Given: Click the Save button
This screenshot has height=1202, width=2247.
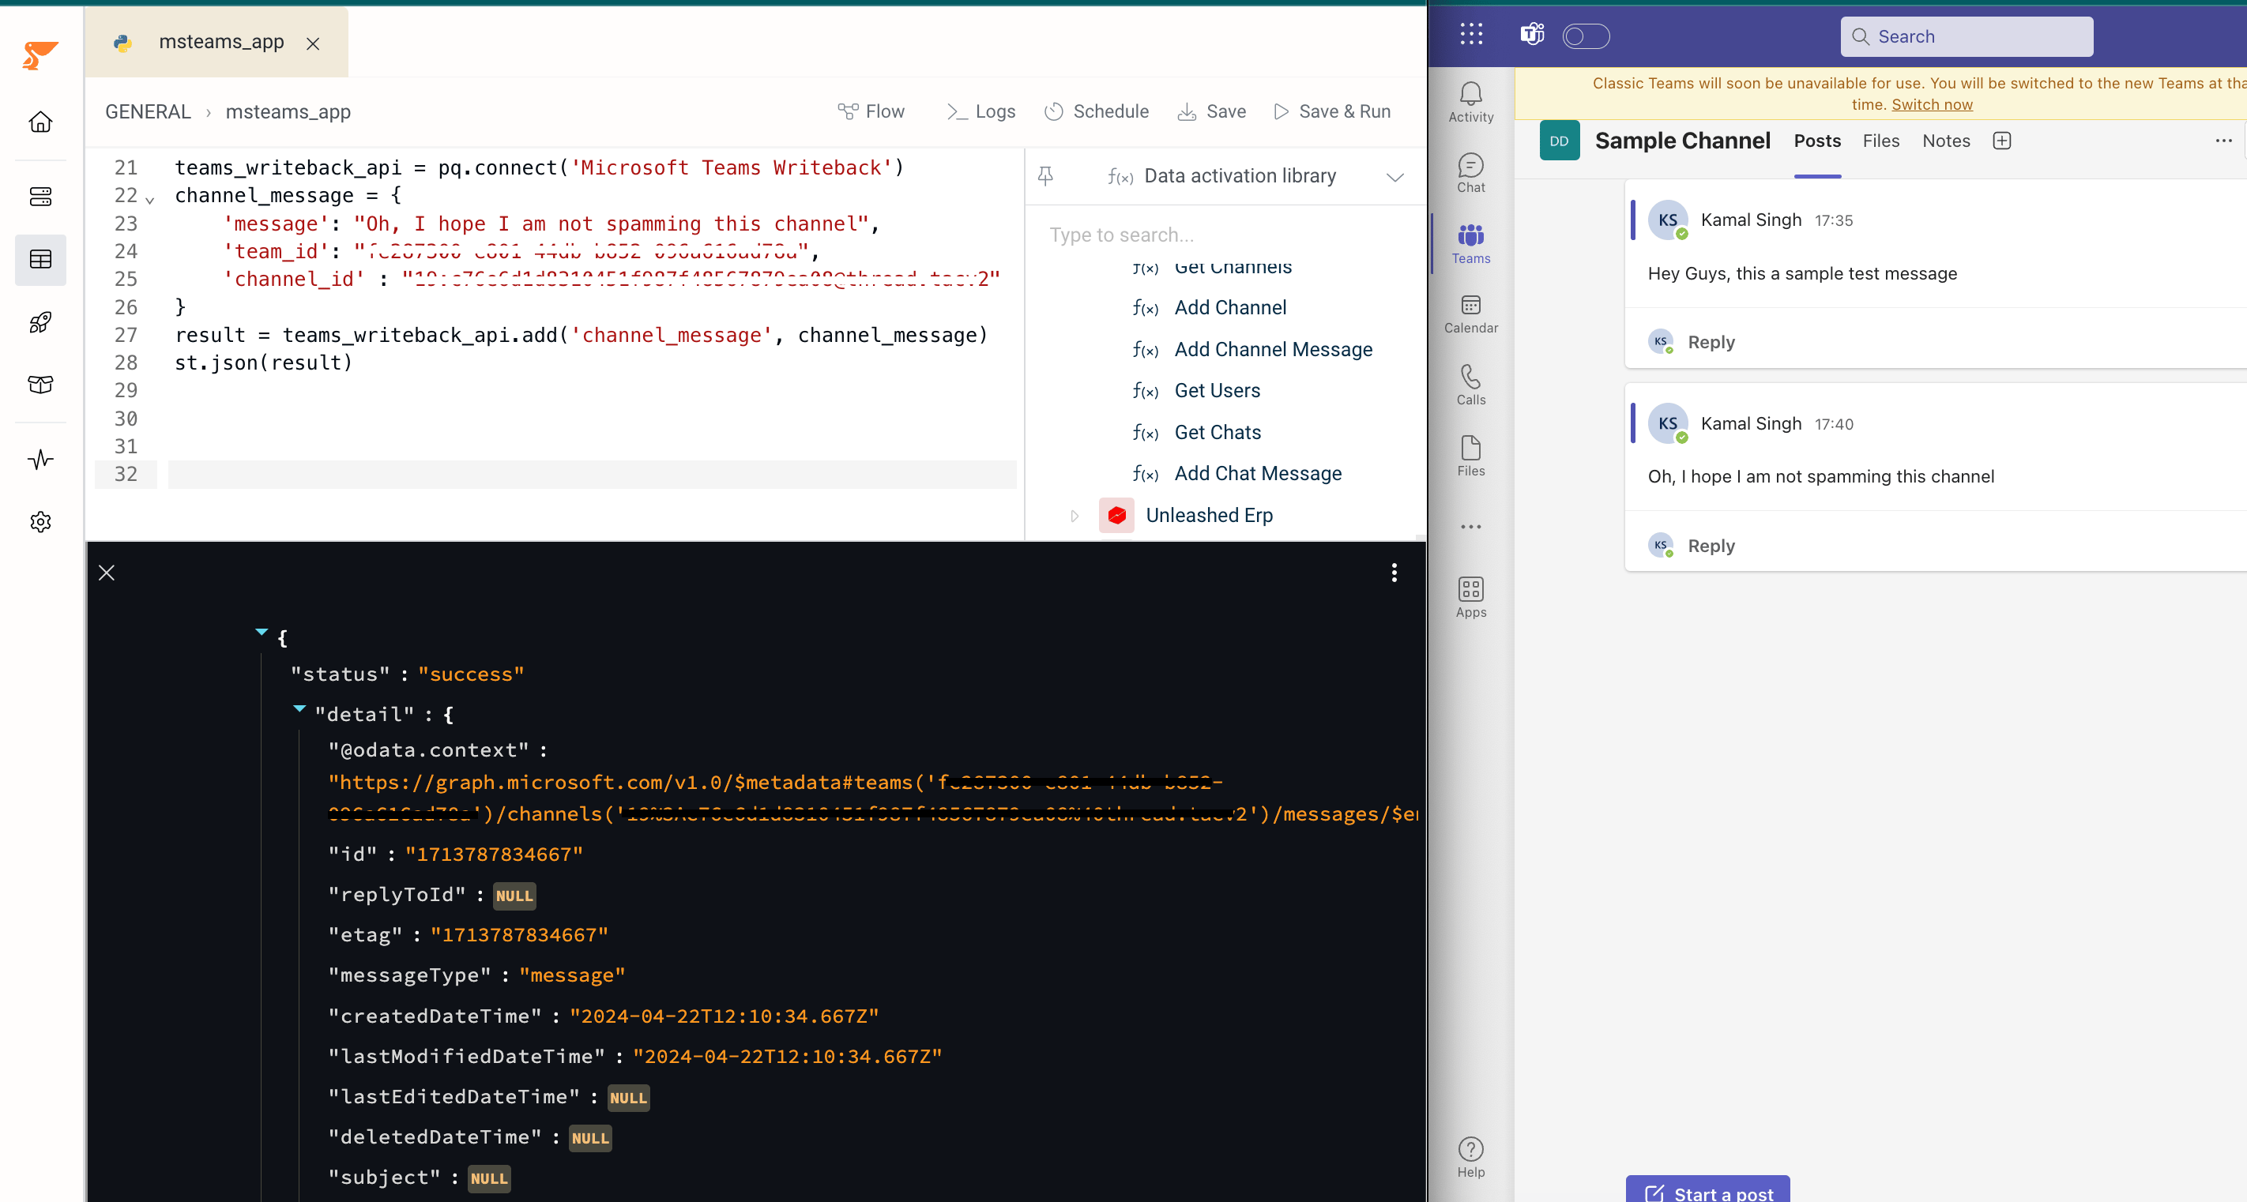Looking at the screenshot, I should pos(1212,111).
